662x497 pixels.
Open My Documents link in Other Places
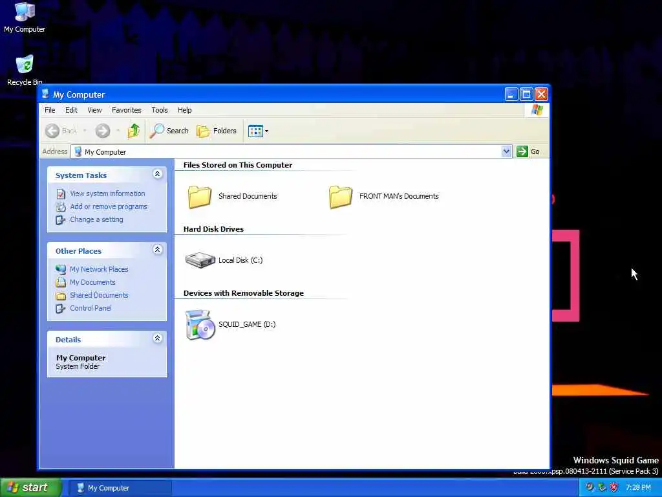[x=92, y=282]
